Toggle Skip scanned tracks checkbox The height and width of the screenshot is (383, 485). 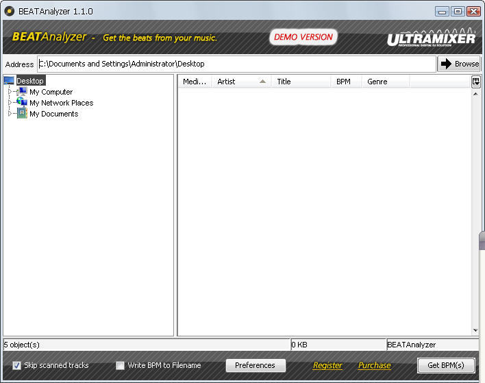click(x=16, y=366)
